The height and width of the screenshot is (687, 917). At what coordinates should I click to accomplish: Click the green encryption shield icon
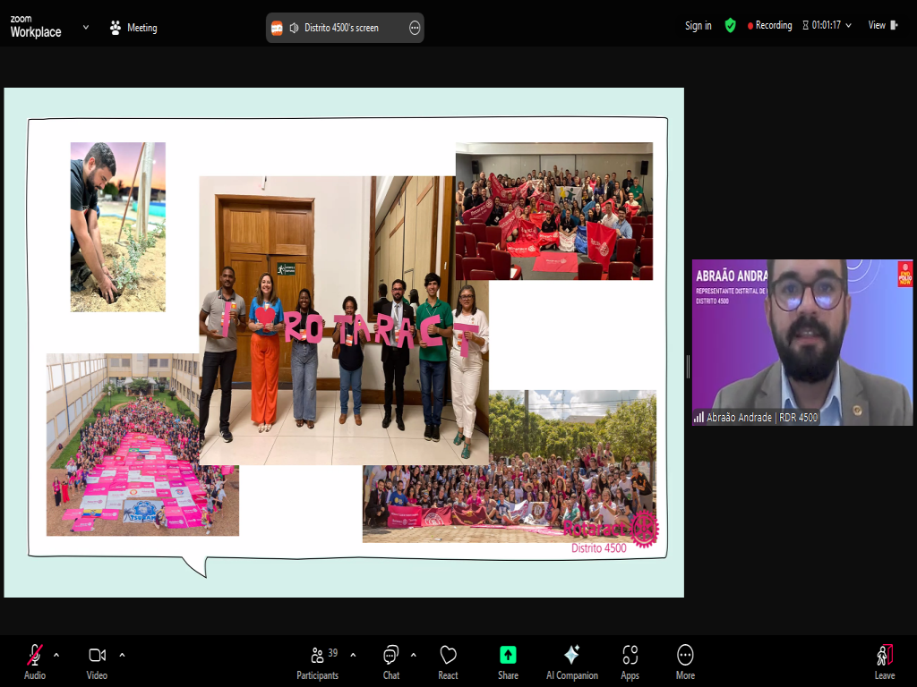pos(731,26)
